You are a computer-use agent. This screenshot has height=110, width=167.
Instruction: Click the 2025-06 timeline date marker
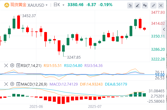pos(36,107)
